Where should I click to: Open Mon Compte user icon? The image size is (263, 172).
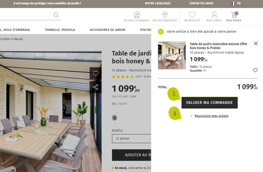pos(214,15)
